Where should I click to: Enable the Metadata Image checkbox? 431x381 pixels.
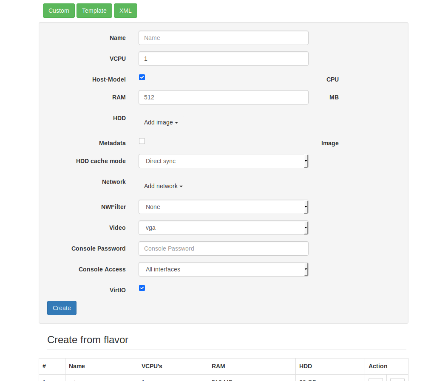pyautogui.click(x=142, y=141)
